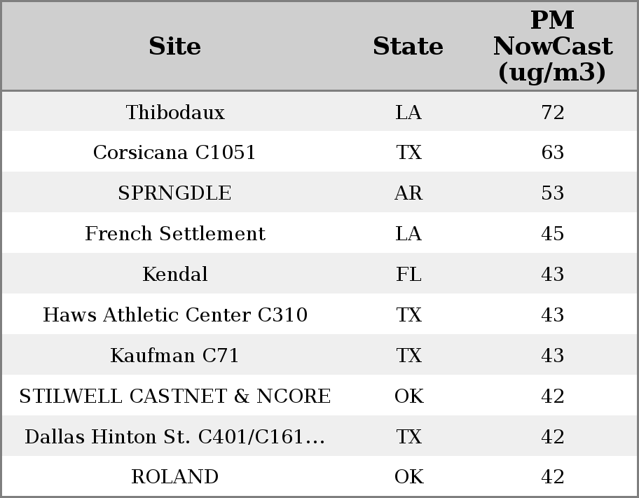Click the OK state cell in ROLAND row
The width and height of the screenshot is (639, 498).
click(x=408, y=477)
